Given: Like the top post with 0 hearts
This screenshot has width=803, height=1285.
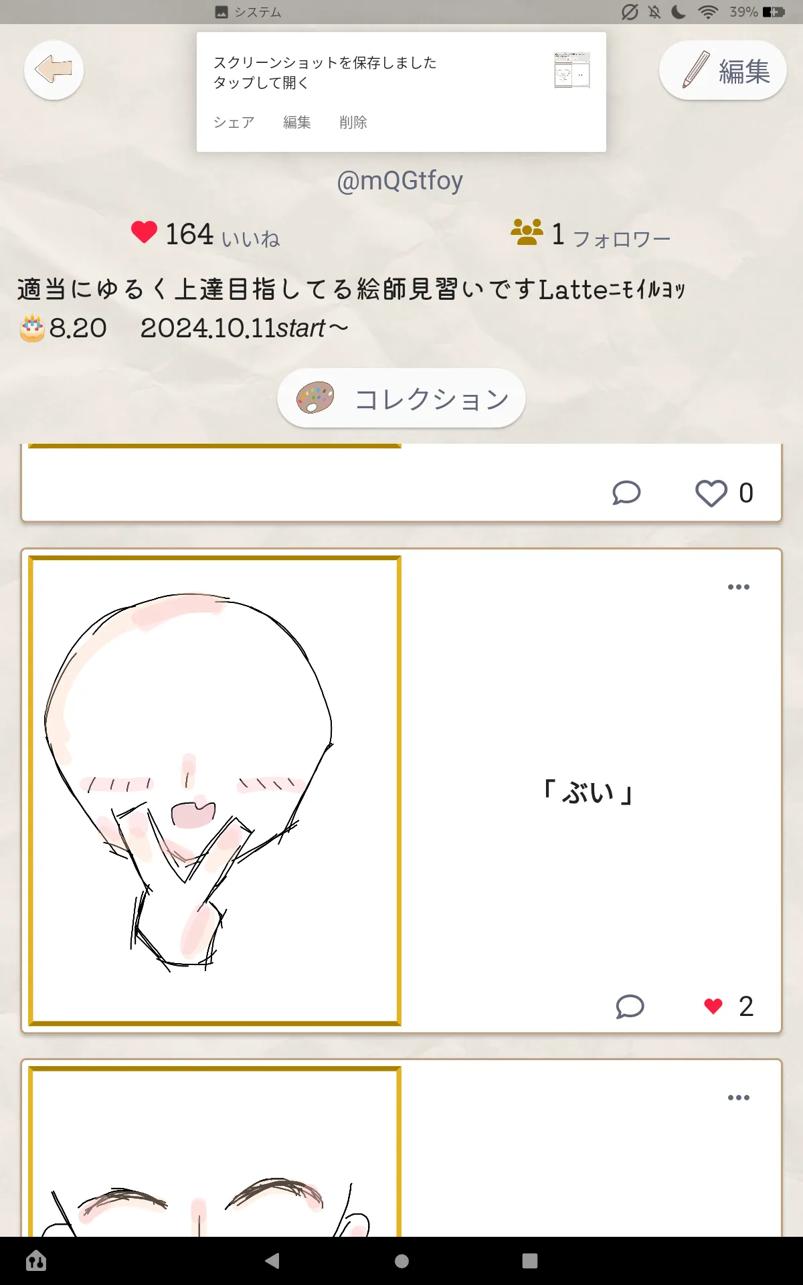Looking at the screenshot, I should click(711, 493).
